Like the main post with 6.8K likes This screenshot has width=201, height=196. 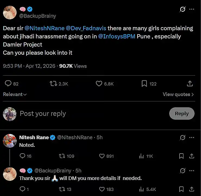(x=99, y=83)
